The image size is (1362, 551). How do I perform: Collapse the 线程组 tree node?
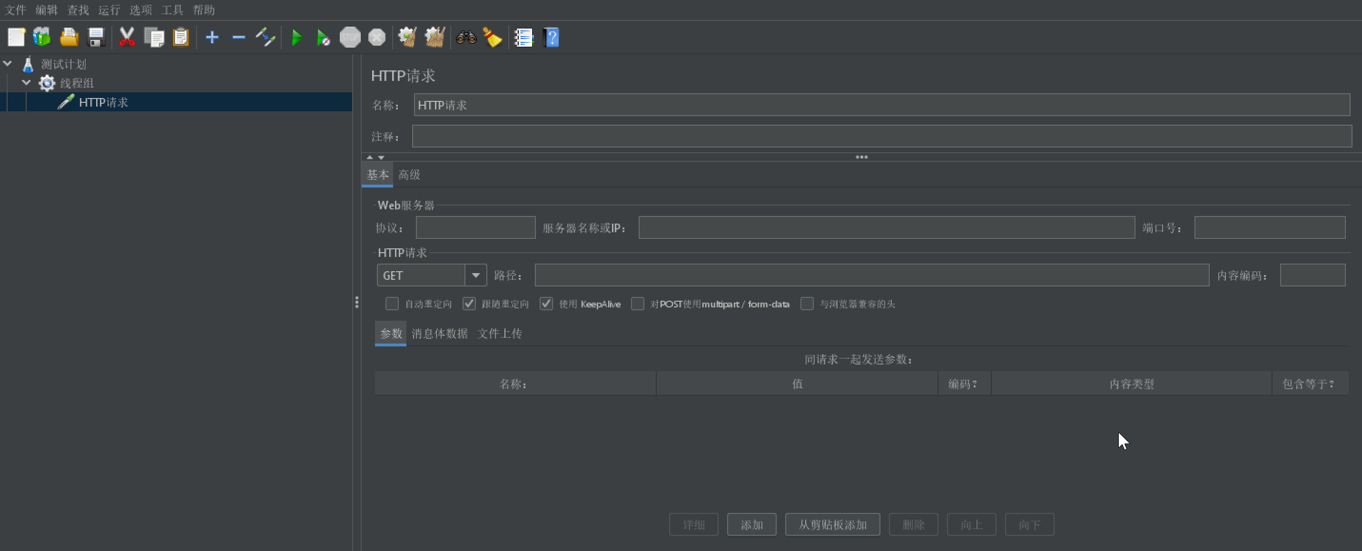click(x=26, y=82)
